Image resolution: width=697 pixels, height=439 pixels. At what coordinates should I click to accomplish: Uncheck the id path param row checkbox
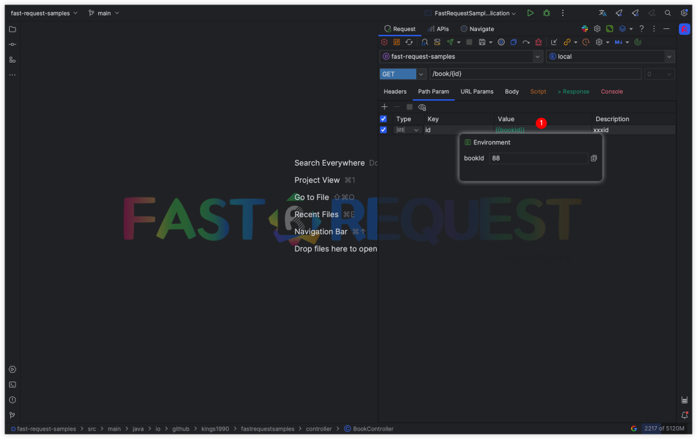(x=383, y=130)
